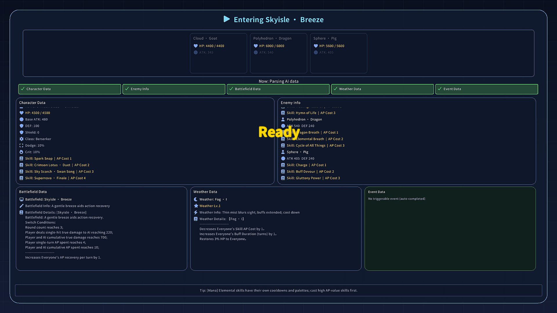Click the book icon beside Skill: Supernova Finale
557x313 pixels.
pos(21,178)
